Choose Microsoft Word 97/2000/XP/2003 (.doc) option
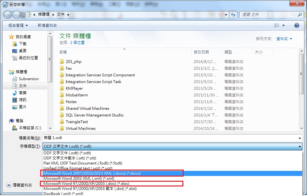The width and height of the screenshot is (307, 196). (112, 184)
